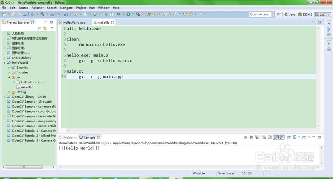The height and width of the screenshot is (179, 333).
Task: Click 'Writable' in status bar
Action: (199, 173)
